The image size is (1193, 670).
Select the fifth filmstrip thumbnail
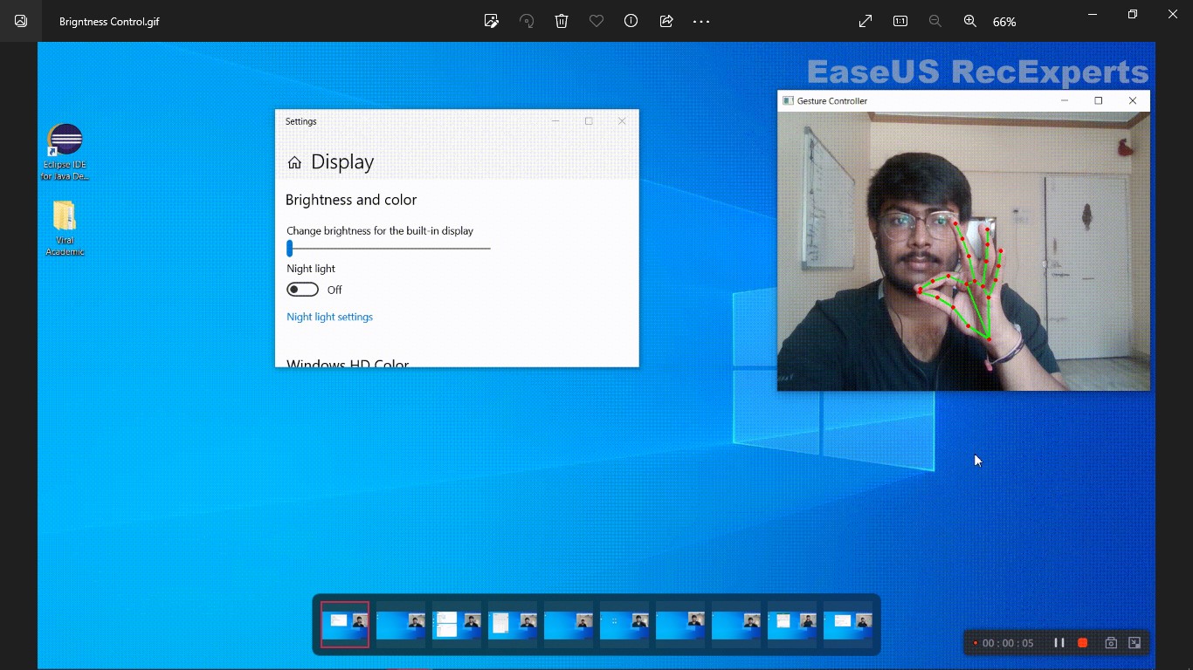[x=569, y=625]
